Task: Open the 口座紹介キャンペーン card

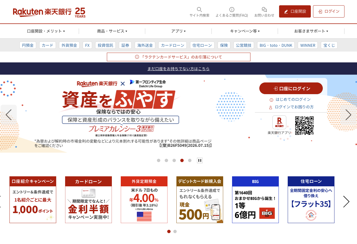Action: (33, 200)
